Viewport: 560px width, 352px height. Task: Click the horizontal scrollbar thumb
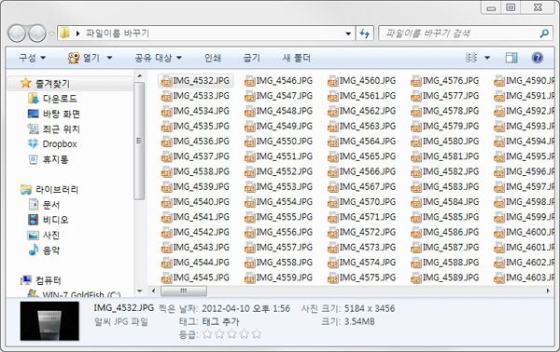(x=184, y=291)
